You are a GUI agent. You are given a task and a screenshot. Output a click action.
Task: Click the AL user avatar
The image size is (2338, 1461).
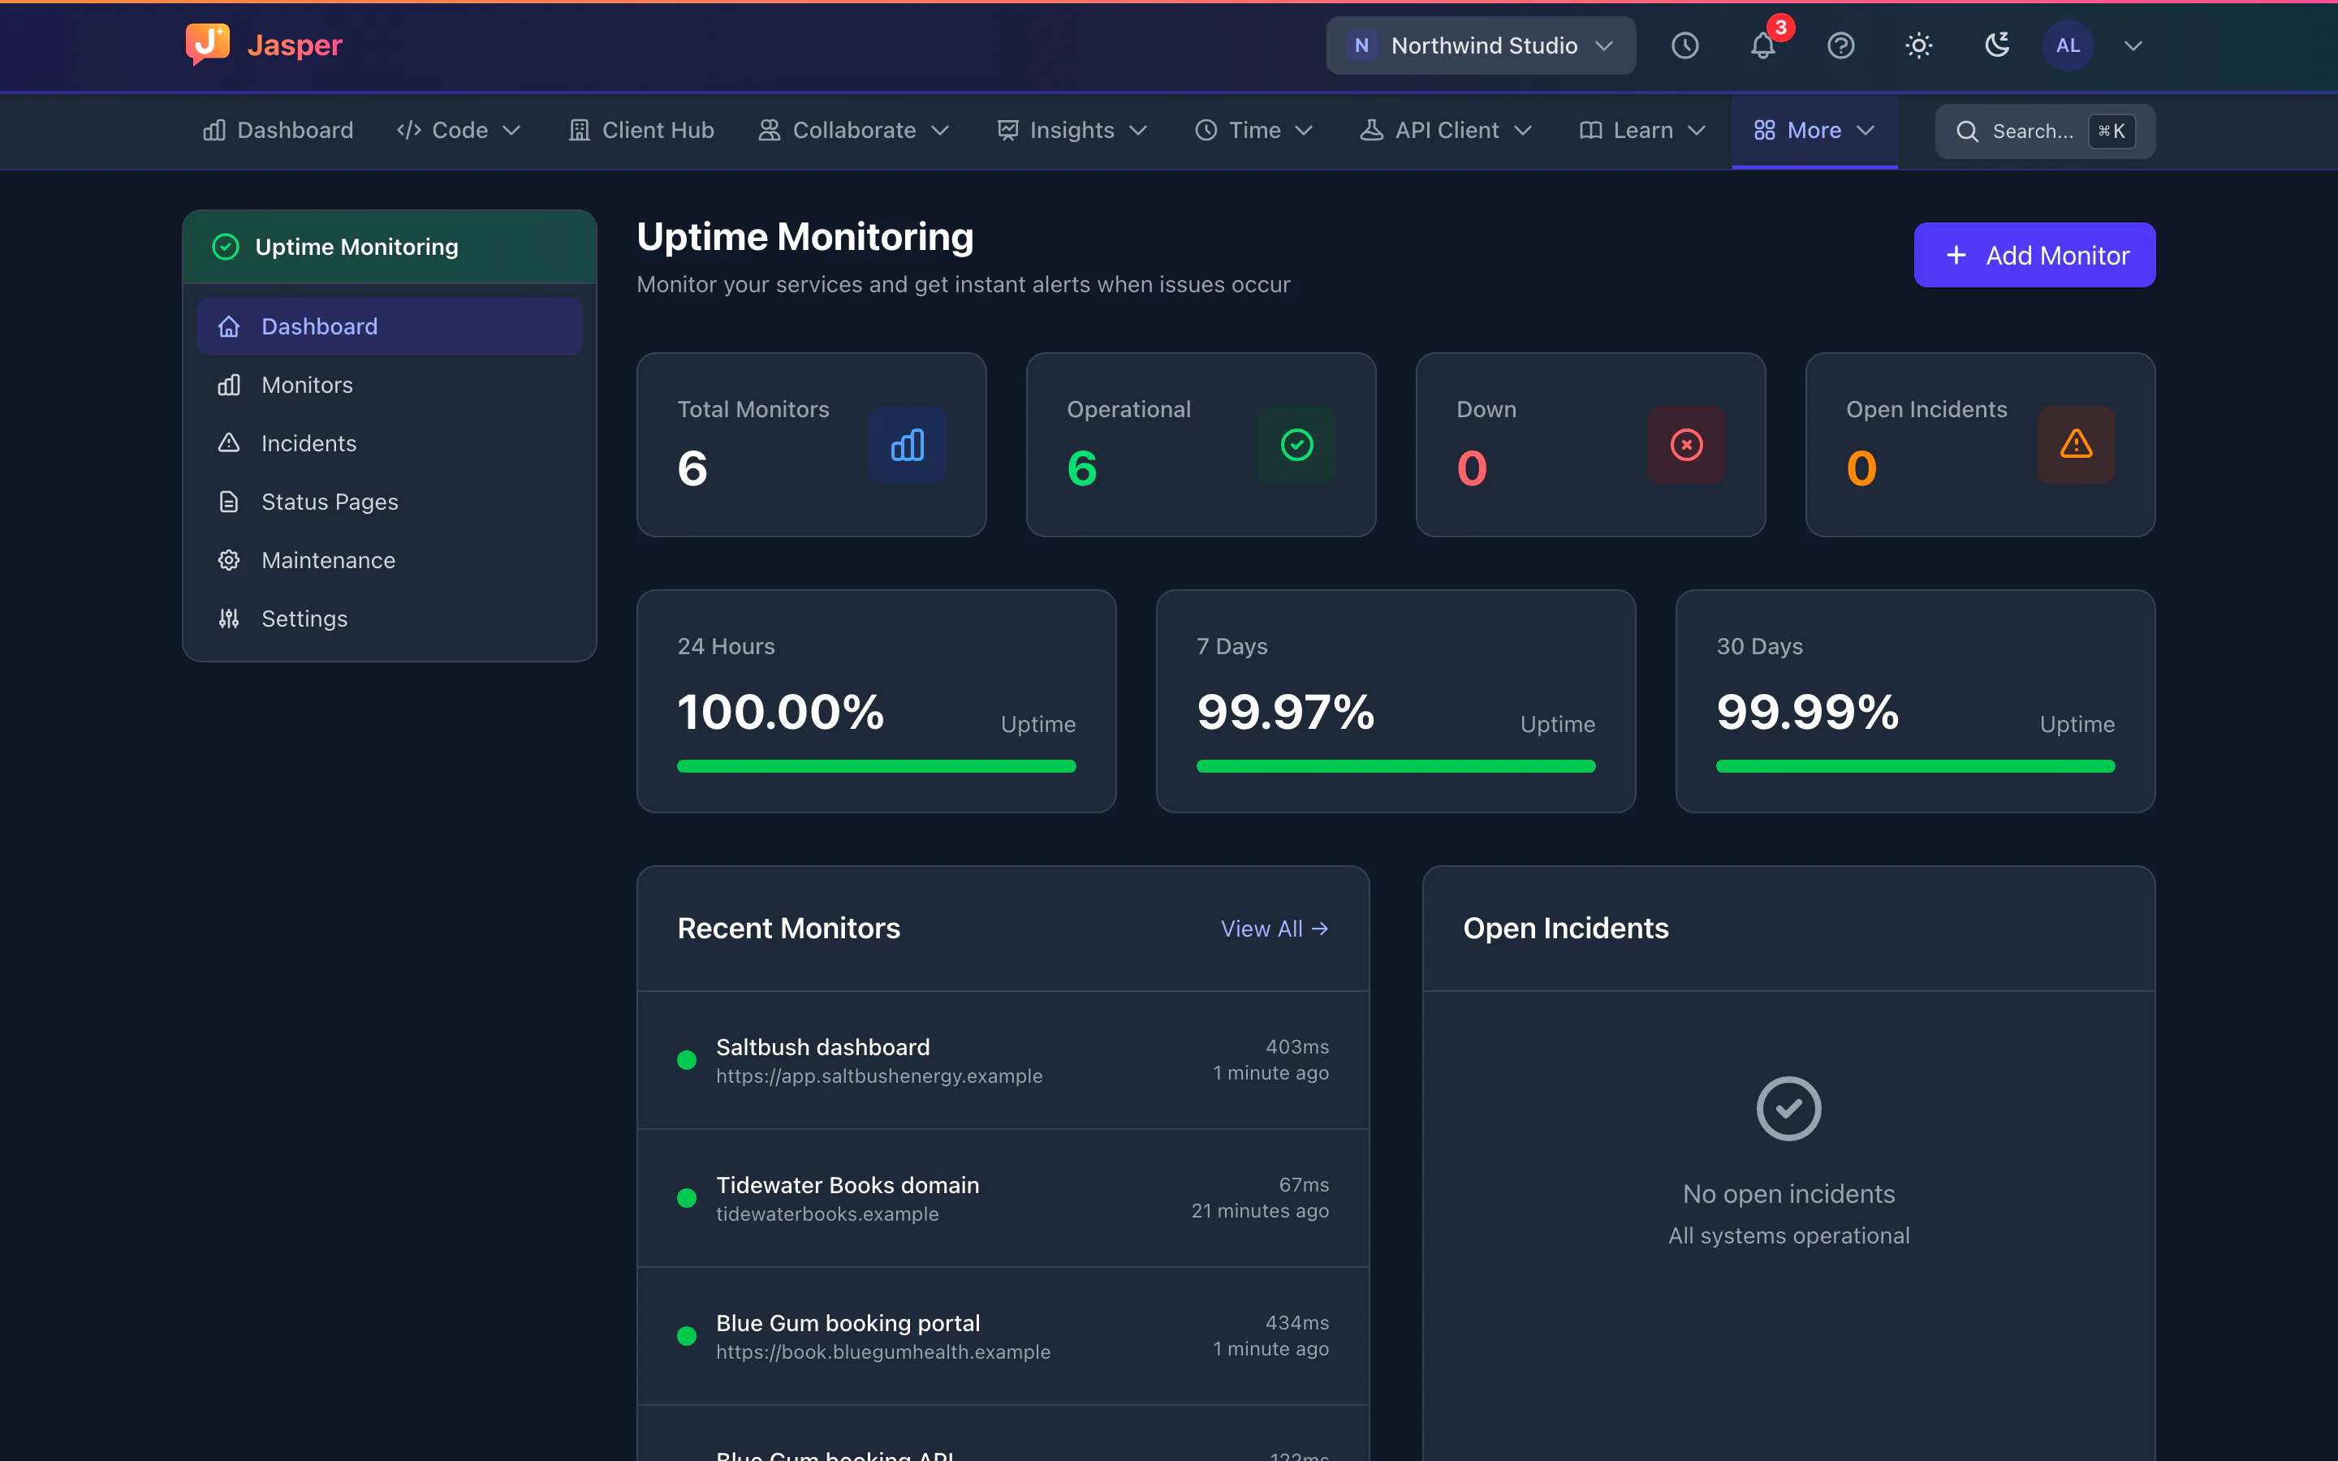coord(2068,45)
